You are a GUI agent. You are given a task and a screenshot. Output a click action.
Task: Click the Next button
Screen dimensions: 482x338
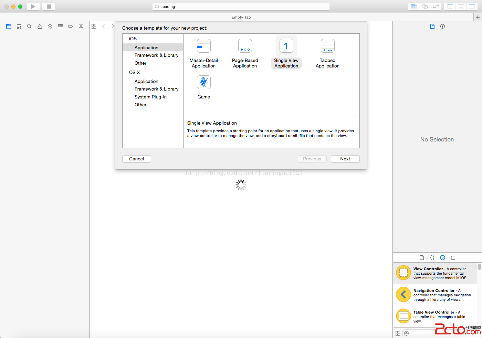coord(345,159)
